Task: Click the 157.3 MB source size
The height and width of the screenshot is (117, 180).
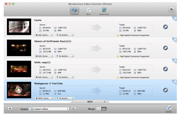Action: click(x=47, y=73)
